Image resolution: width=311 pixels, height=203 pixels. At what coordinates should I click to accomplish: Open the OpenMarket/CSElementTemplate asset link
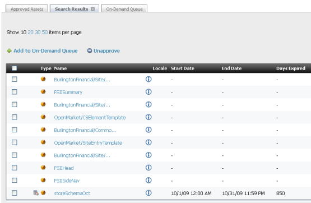[90, 117]
